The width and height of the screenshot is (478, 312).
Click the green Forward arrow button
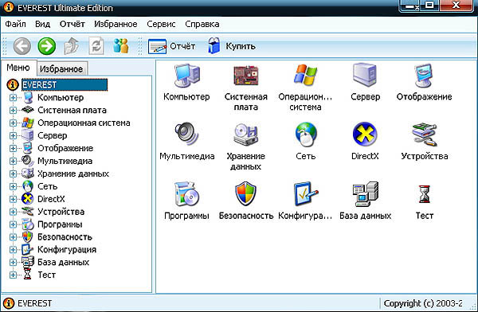pos(47,46)
